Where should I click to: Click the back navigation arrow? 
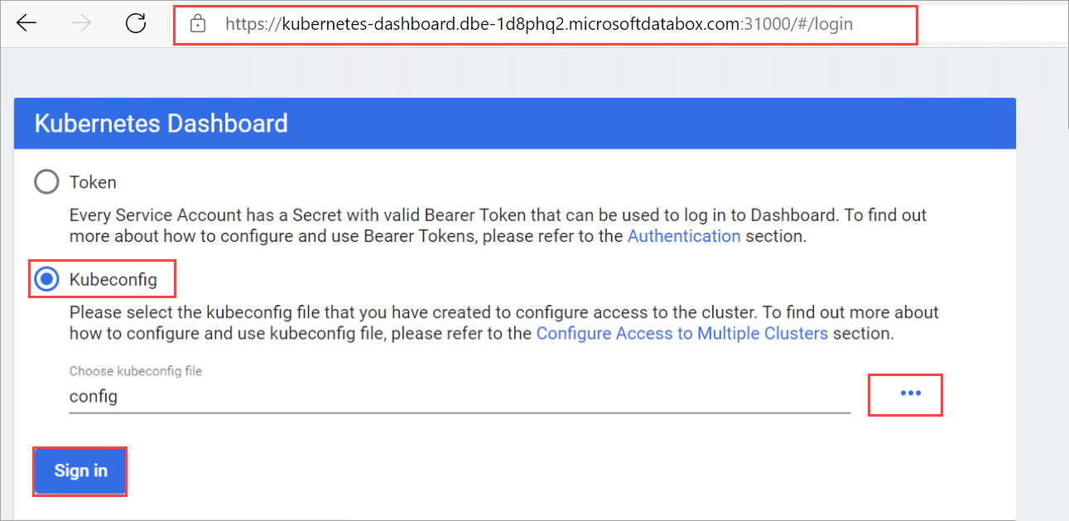(26, 24)
